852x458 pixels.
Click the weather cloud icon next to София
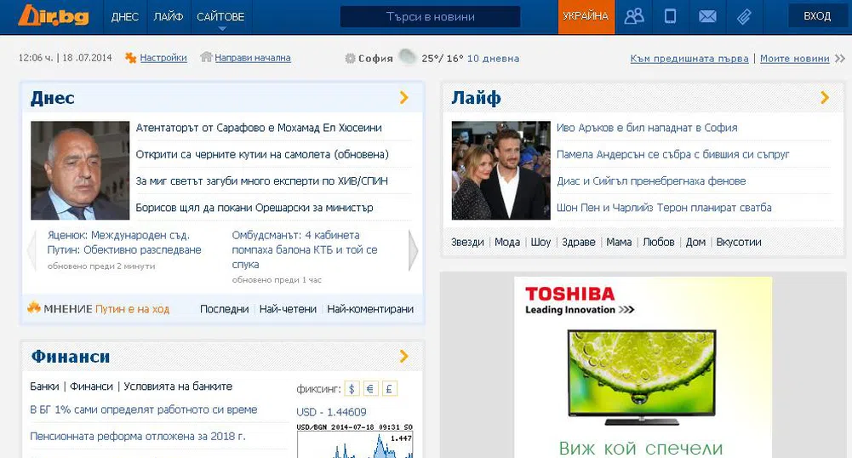[409, 58]
